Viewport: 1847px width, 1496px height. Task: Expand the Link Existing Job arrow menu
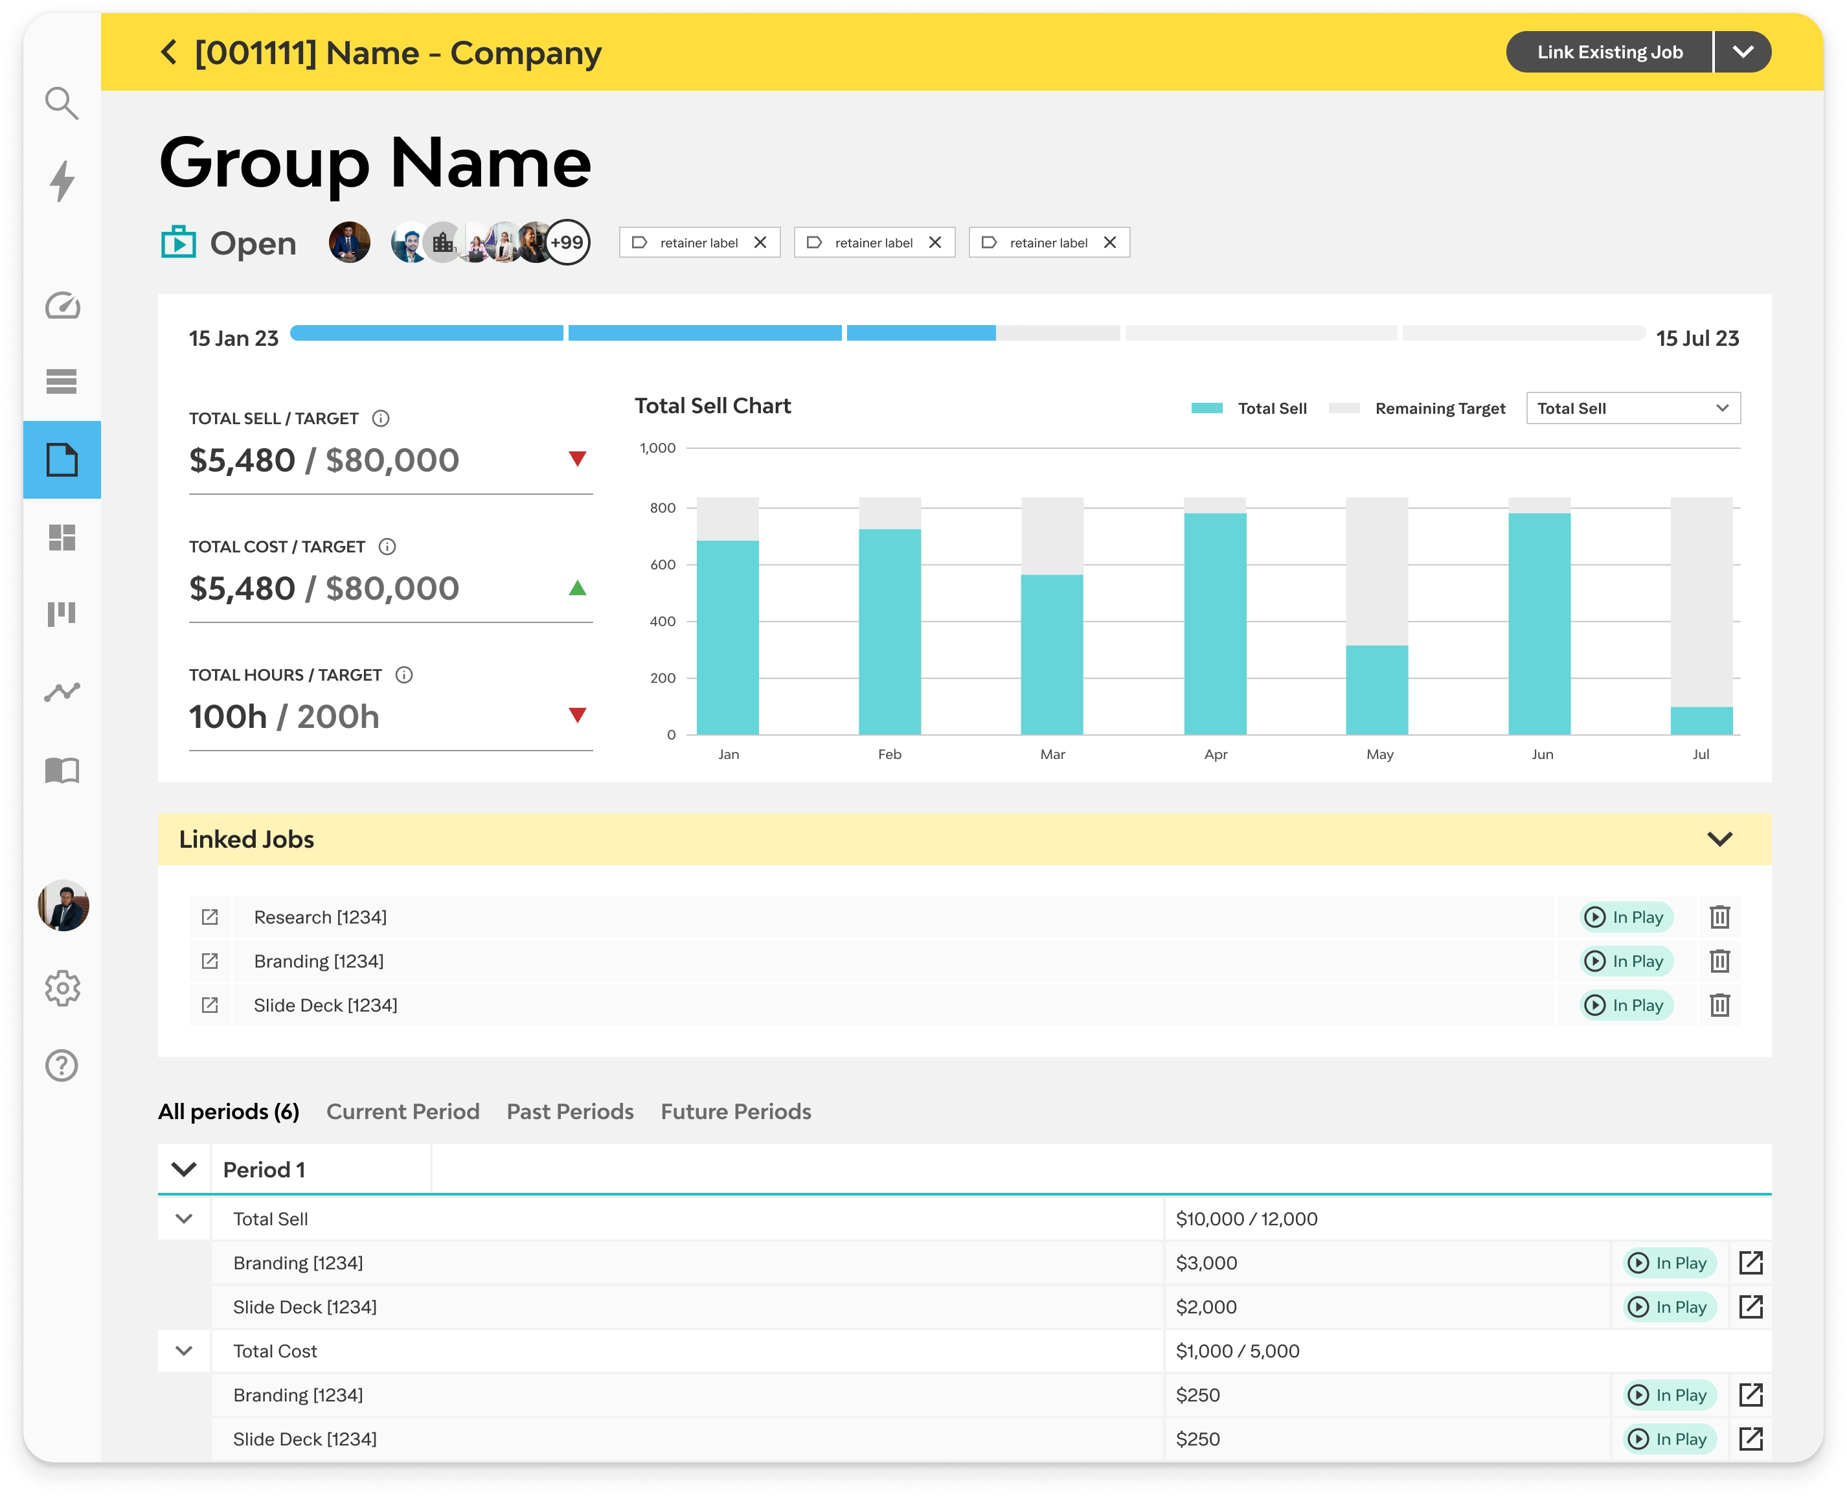coord(1742,52)
